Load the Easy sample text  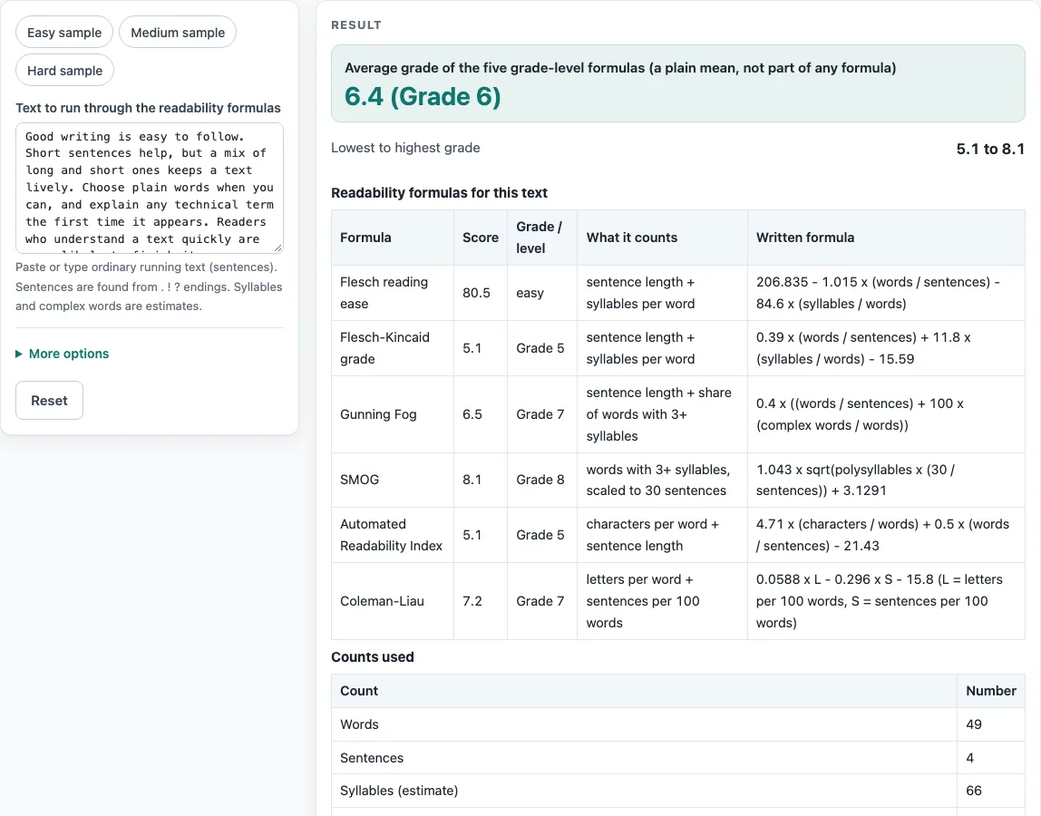click(64, 33)
